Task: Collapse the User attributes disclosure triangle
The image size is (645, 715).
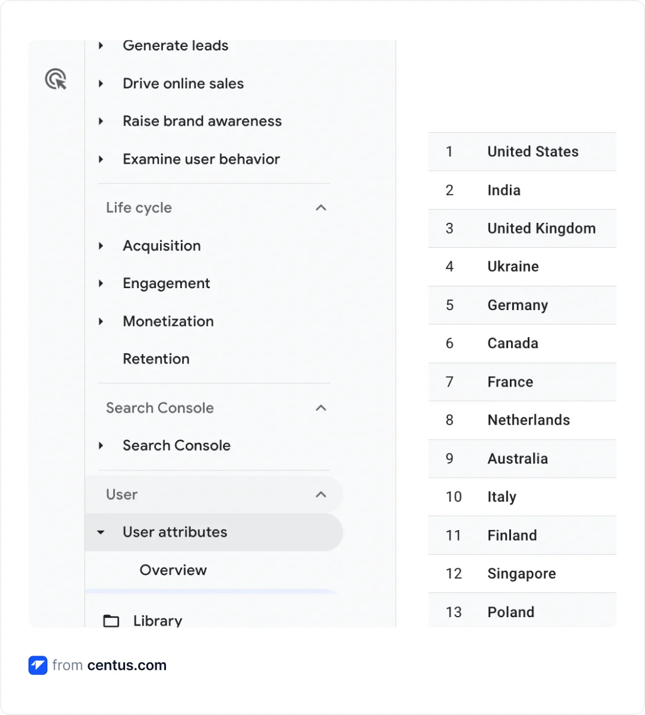Action: pyautogui.click(x=101, y=532)
